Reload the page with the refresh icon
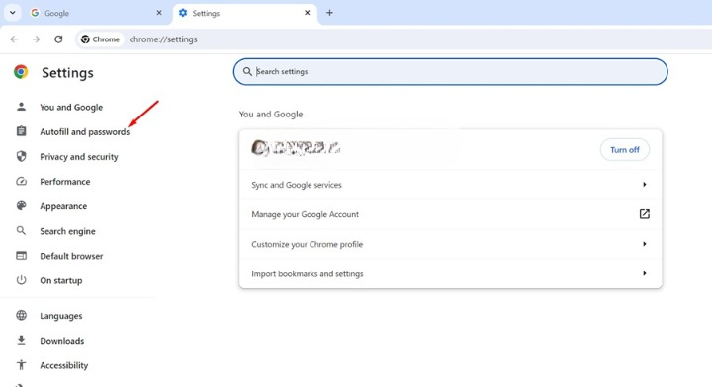712x387 pixels. [x=58, y=39]
